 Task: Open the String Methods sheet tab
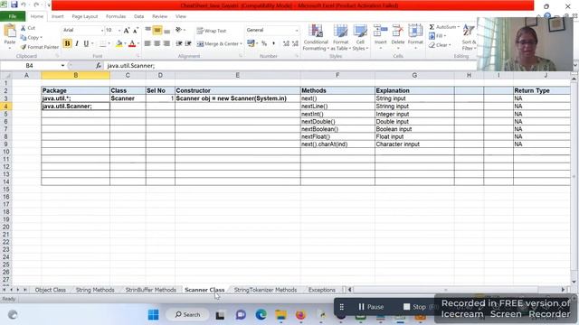click(x=95, y=290)
